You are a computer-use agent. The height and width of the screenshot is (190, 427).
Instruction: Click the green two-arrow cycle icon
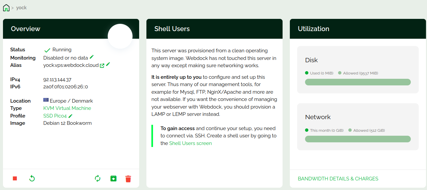pyautogui.click(x=97, y=179)
